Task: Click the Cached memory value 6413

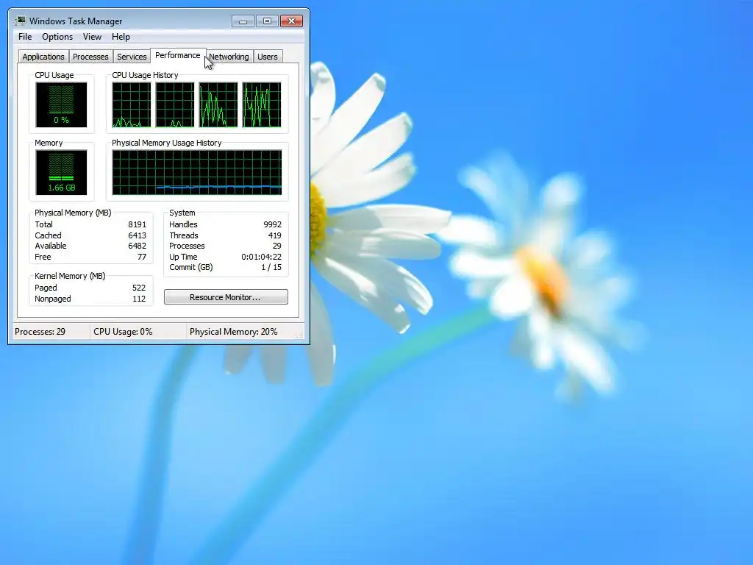Action: point(137,235)
